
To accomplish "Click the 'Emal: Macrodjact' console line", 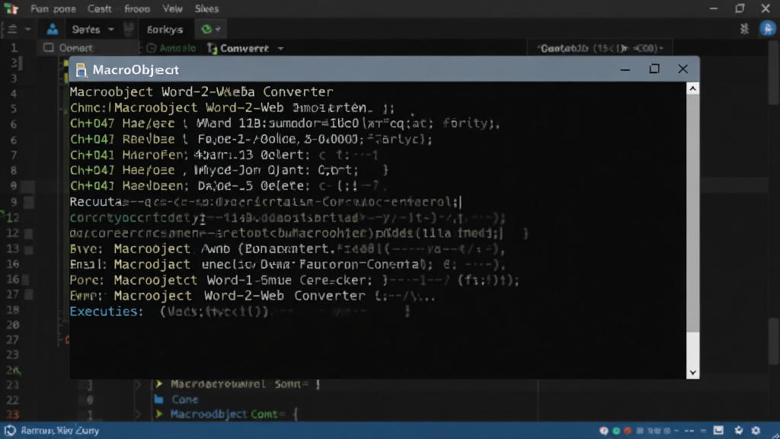I will [x=287, y=264].
